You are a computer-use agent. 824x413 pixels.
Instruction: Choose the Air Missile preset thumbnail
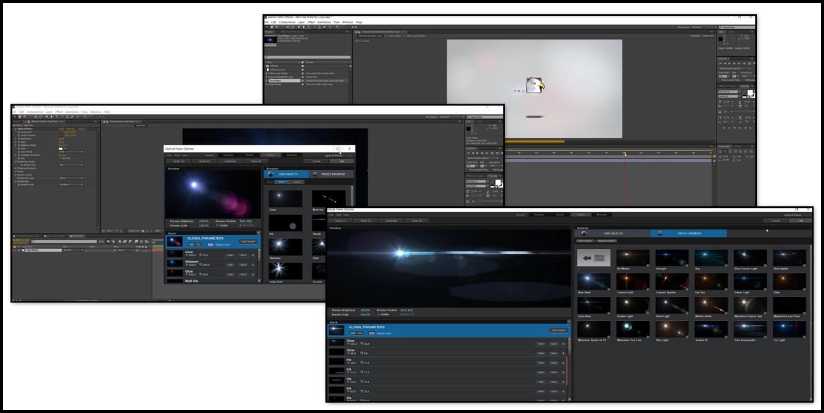click(x=633, y=258)
